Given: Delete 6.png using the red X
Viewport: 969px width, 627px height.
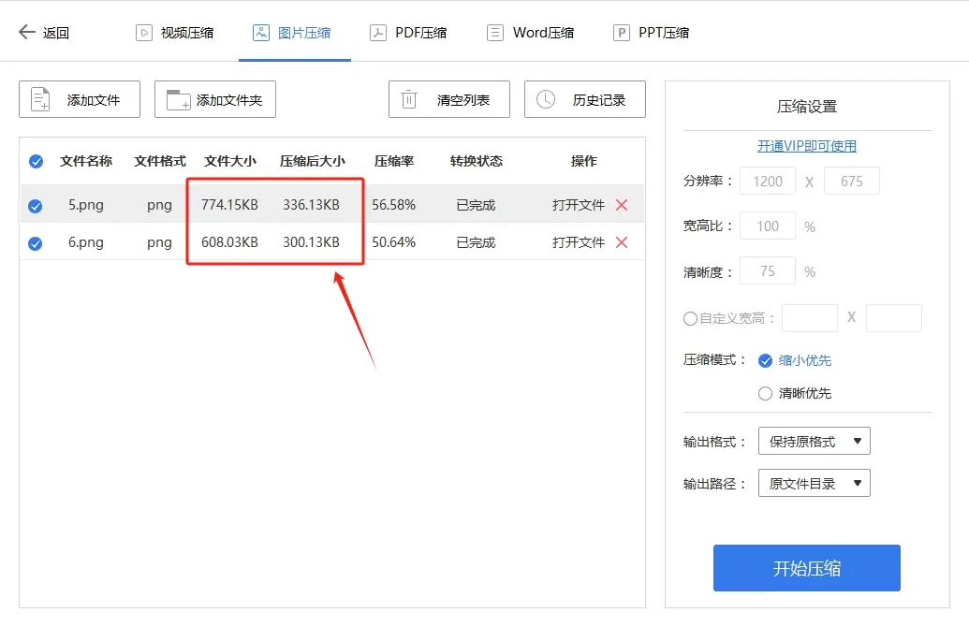Looking at the screenshot, I should (622, 242).
